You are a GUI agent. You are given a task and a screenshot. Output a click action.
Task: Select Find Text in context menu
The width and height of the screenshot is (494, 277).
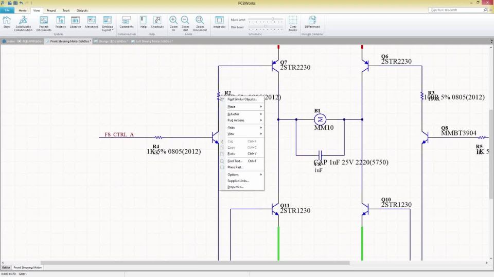pos(242,161)
